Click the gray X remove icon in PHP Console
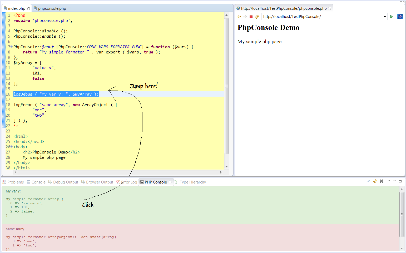The height and width of the screenshot is (253, 406). click(x=381, y=181)
